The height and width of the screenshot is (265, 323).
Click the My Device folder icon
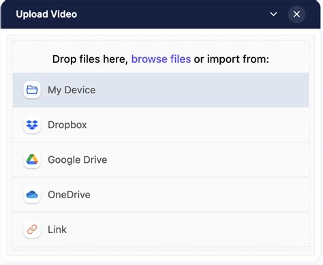(32, 90)
